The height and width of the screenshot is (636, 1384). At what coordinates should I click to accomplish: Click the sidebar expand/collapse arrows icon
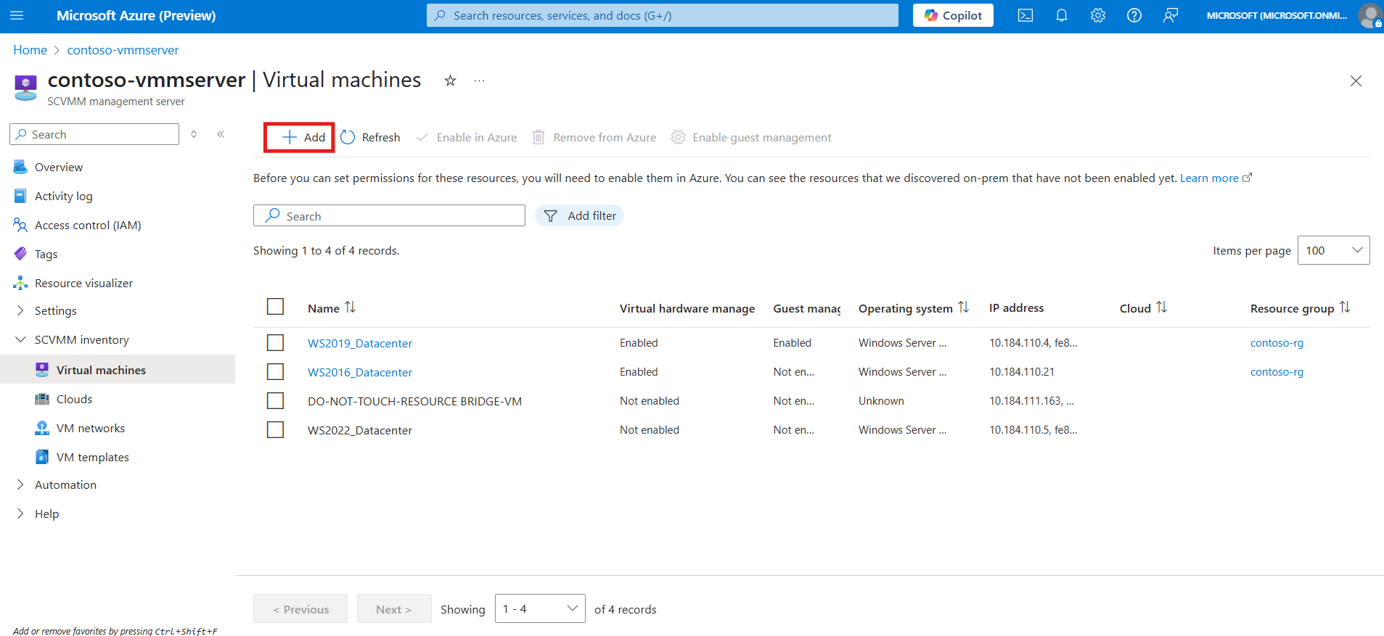click(x=194, y=134)
